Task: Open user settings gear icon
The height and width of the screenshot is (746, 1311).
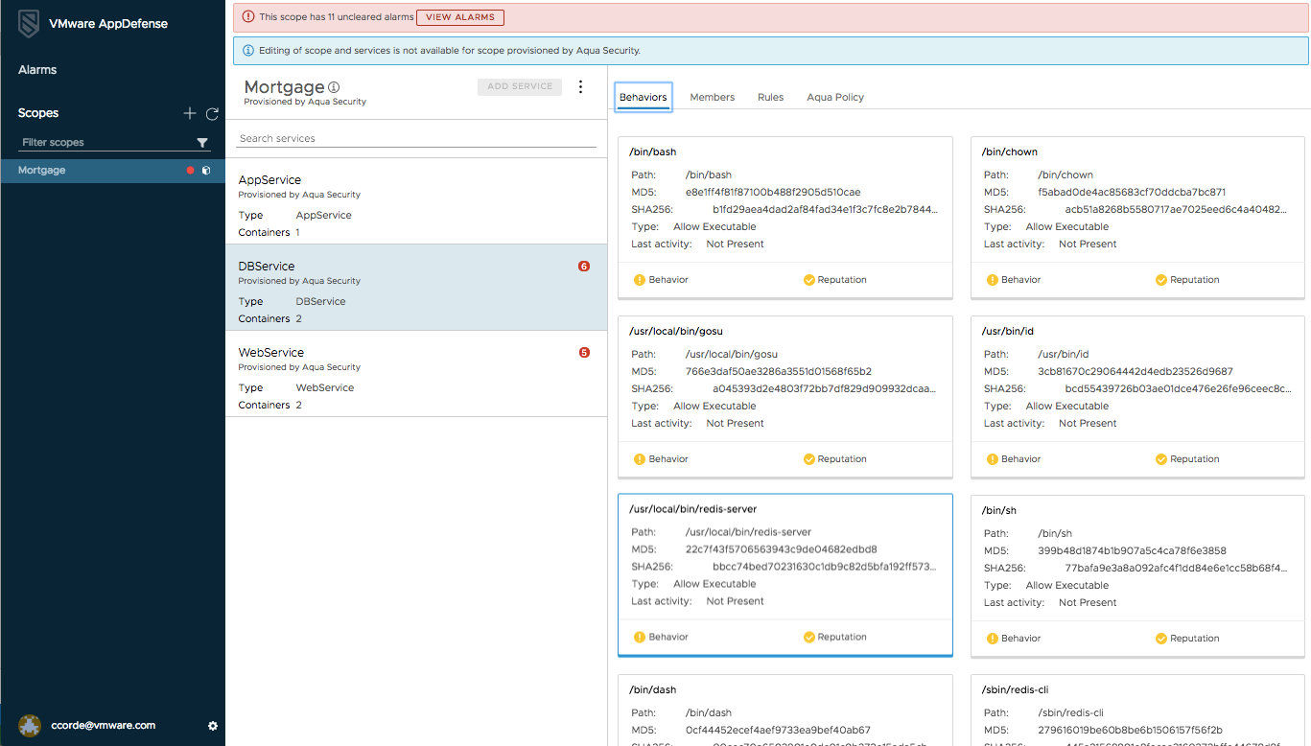Action: click(x=213, y=726)
